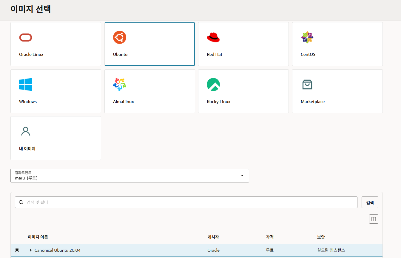Click the Red Hat card label

click(x=215, y=54)
